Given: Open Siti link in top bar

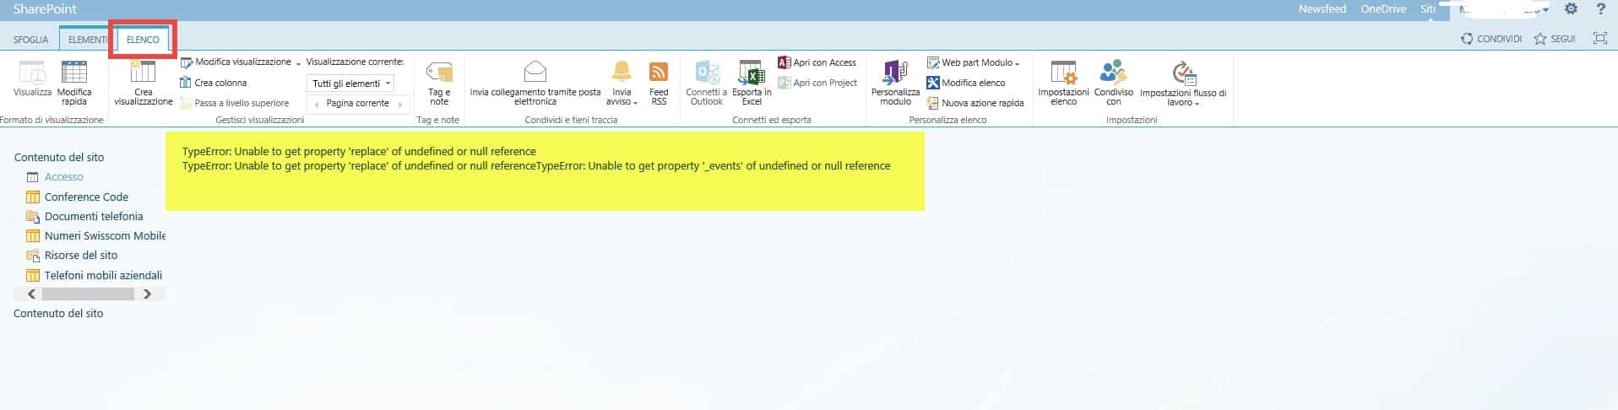Looking at the screenshot, I should [1427, 9].
